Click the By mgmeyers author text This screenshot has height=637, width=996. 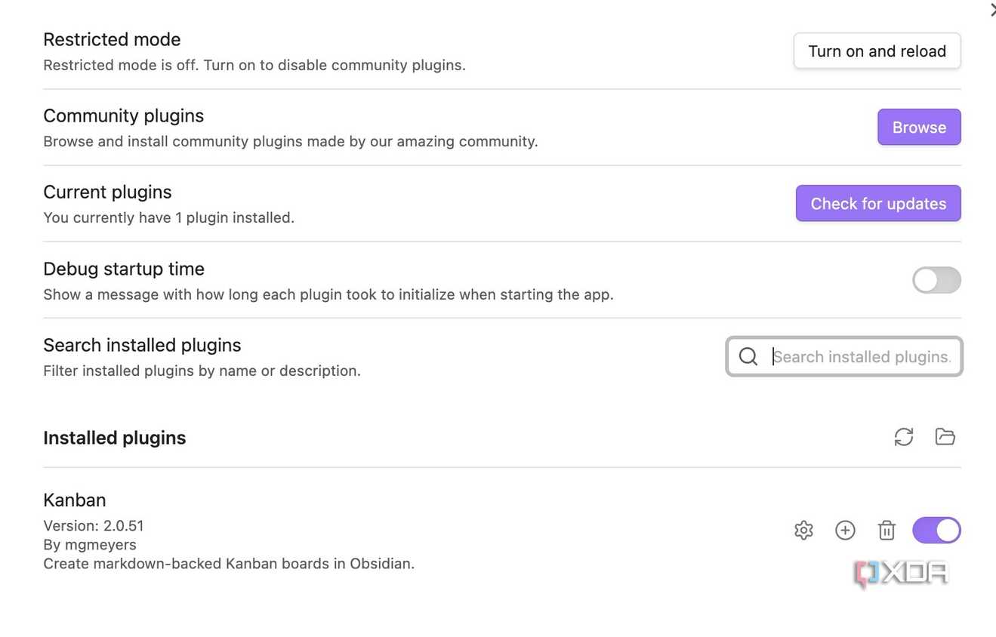tap(90, 545)
